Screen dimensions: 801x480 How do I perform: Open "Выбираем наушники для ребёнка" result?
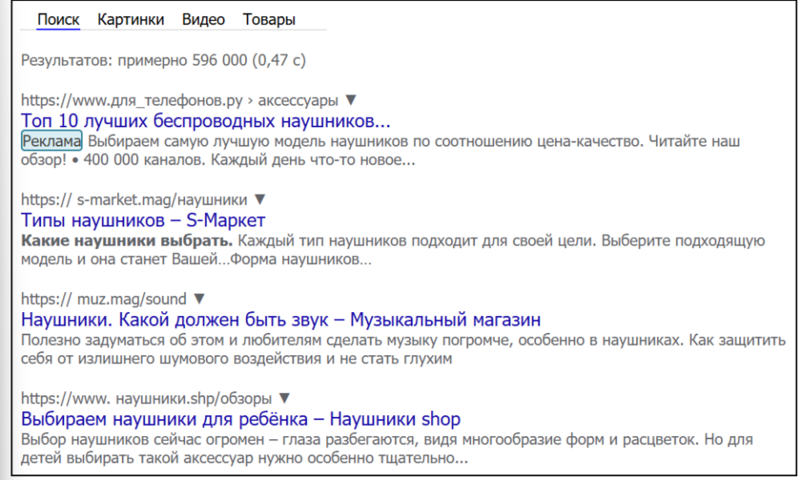(240, 419)
